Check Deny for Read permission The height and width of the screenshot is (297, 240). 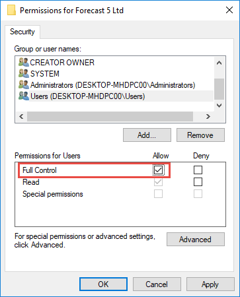tap(198, 182)
